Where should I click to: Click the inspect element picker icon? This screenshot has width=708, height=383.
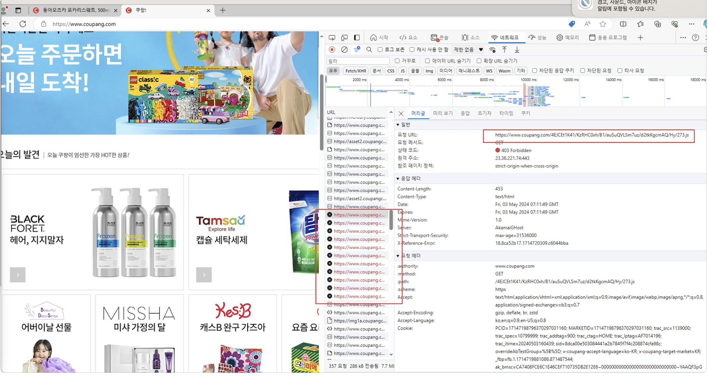(x=332, y=38)
